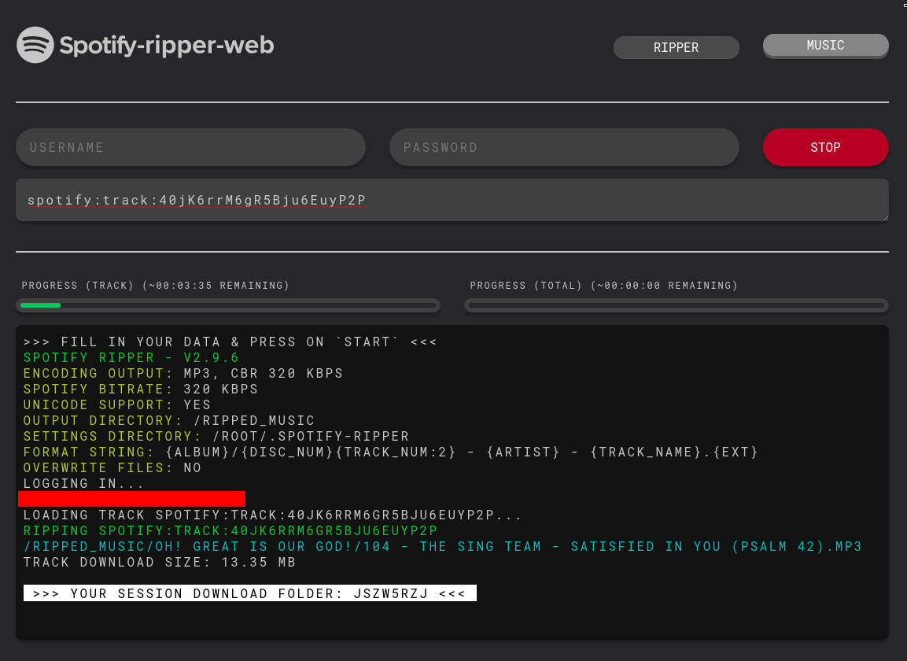
Task: Focus the USERNAME input field
Action: click(x=191, y=147)
